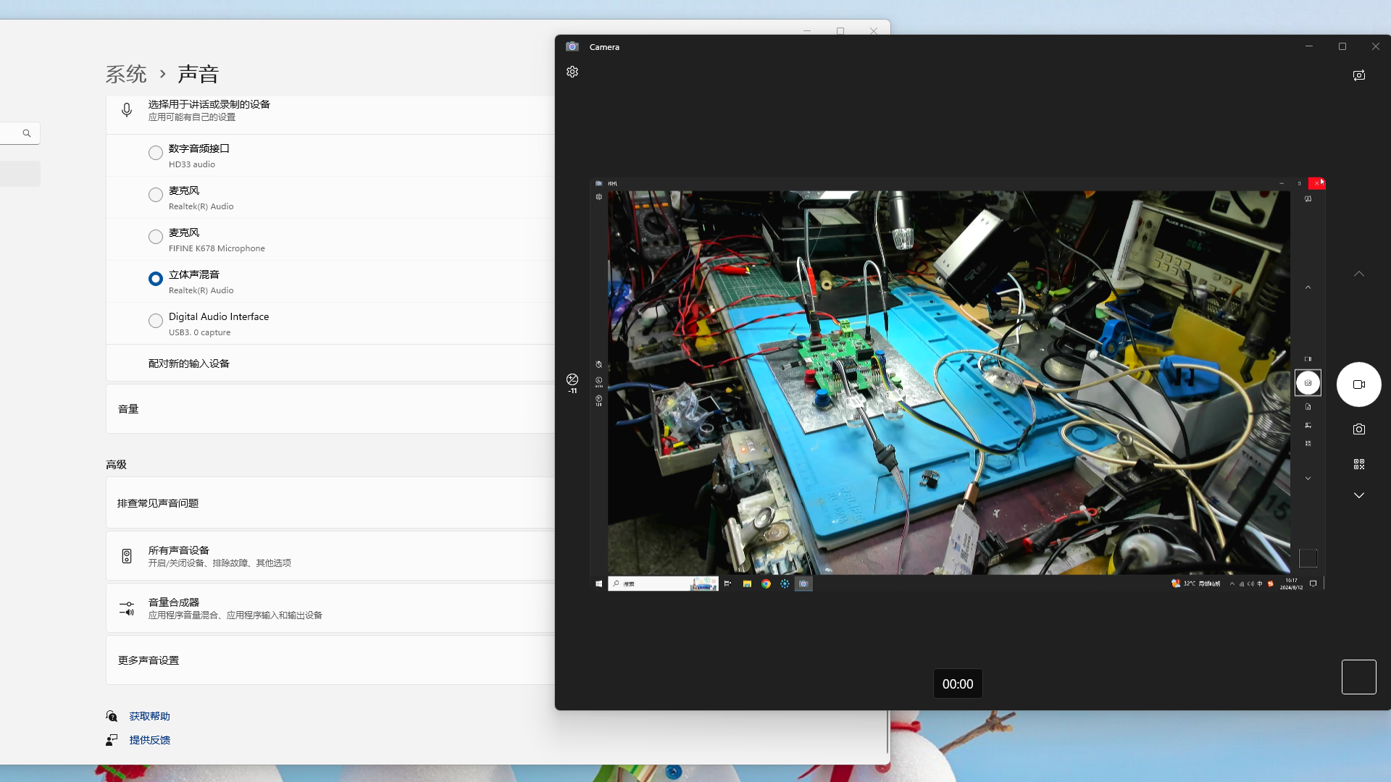Select 数字音频接口 HD33 audio radio button
The image size is (1391, 782).
[156, 153]
